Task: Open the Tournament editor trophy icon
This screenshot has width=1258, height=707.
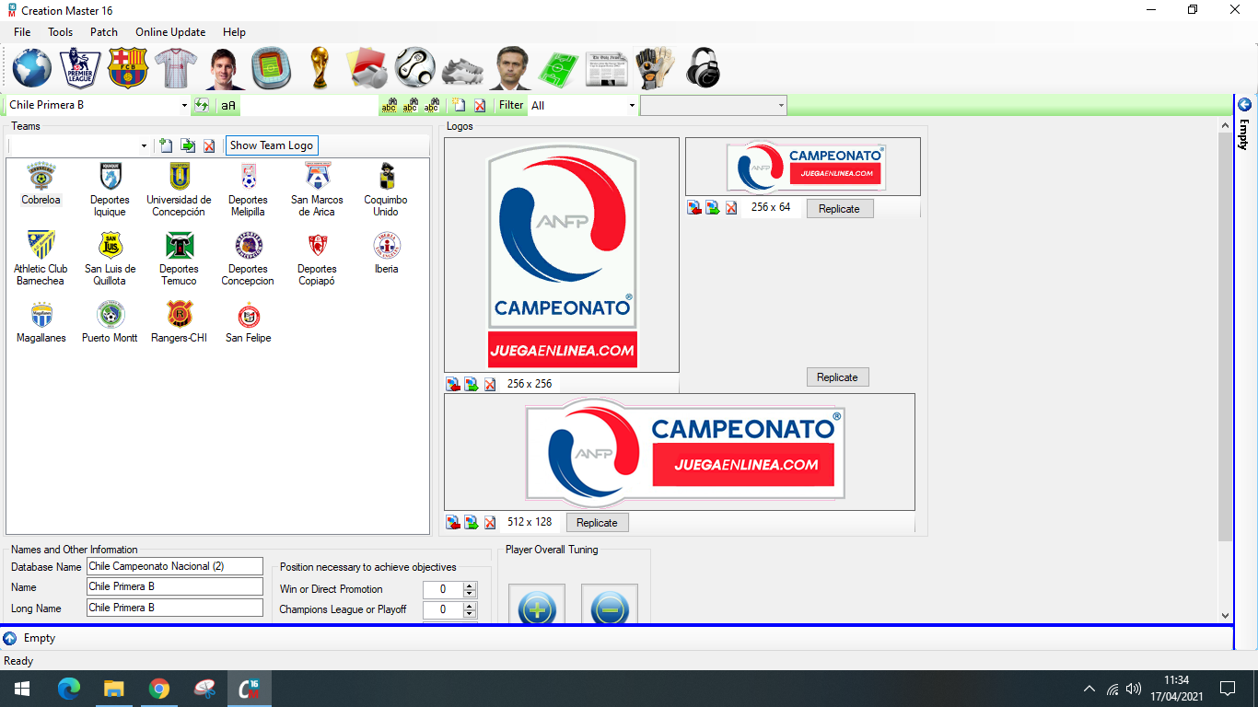Action: click(320, 67)
